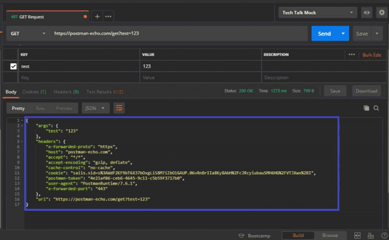This screenshot has height=240, width=389.
Task: Open Bootcamp from the status bar
Action: [x=255, y=236]
